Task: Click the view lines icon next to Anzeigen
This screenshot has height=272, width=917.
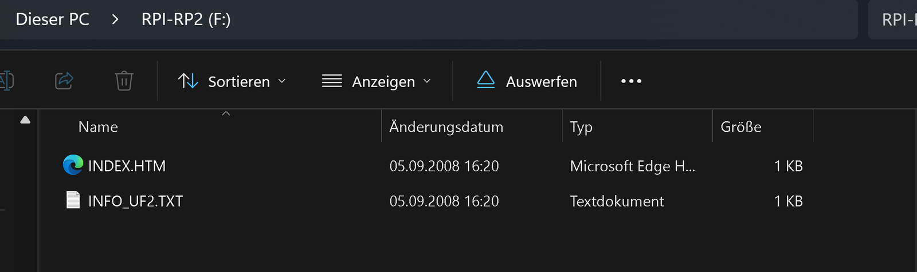Action: pyautogui.click(x=332, y=81)
